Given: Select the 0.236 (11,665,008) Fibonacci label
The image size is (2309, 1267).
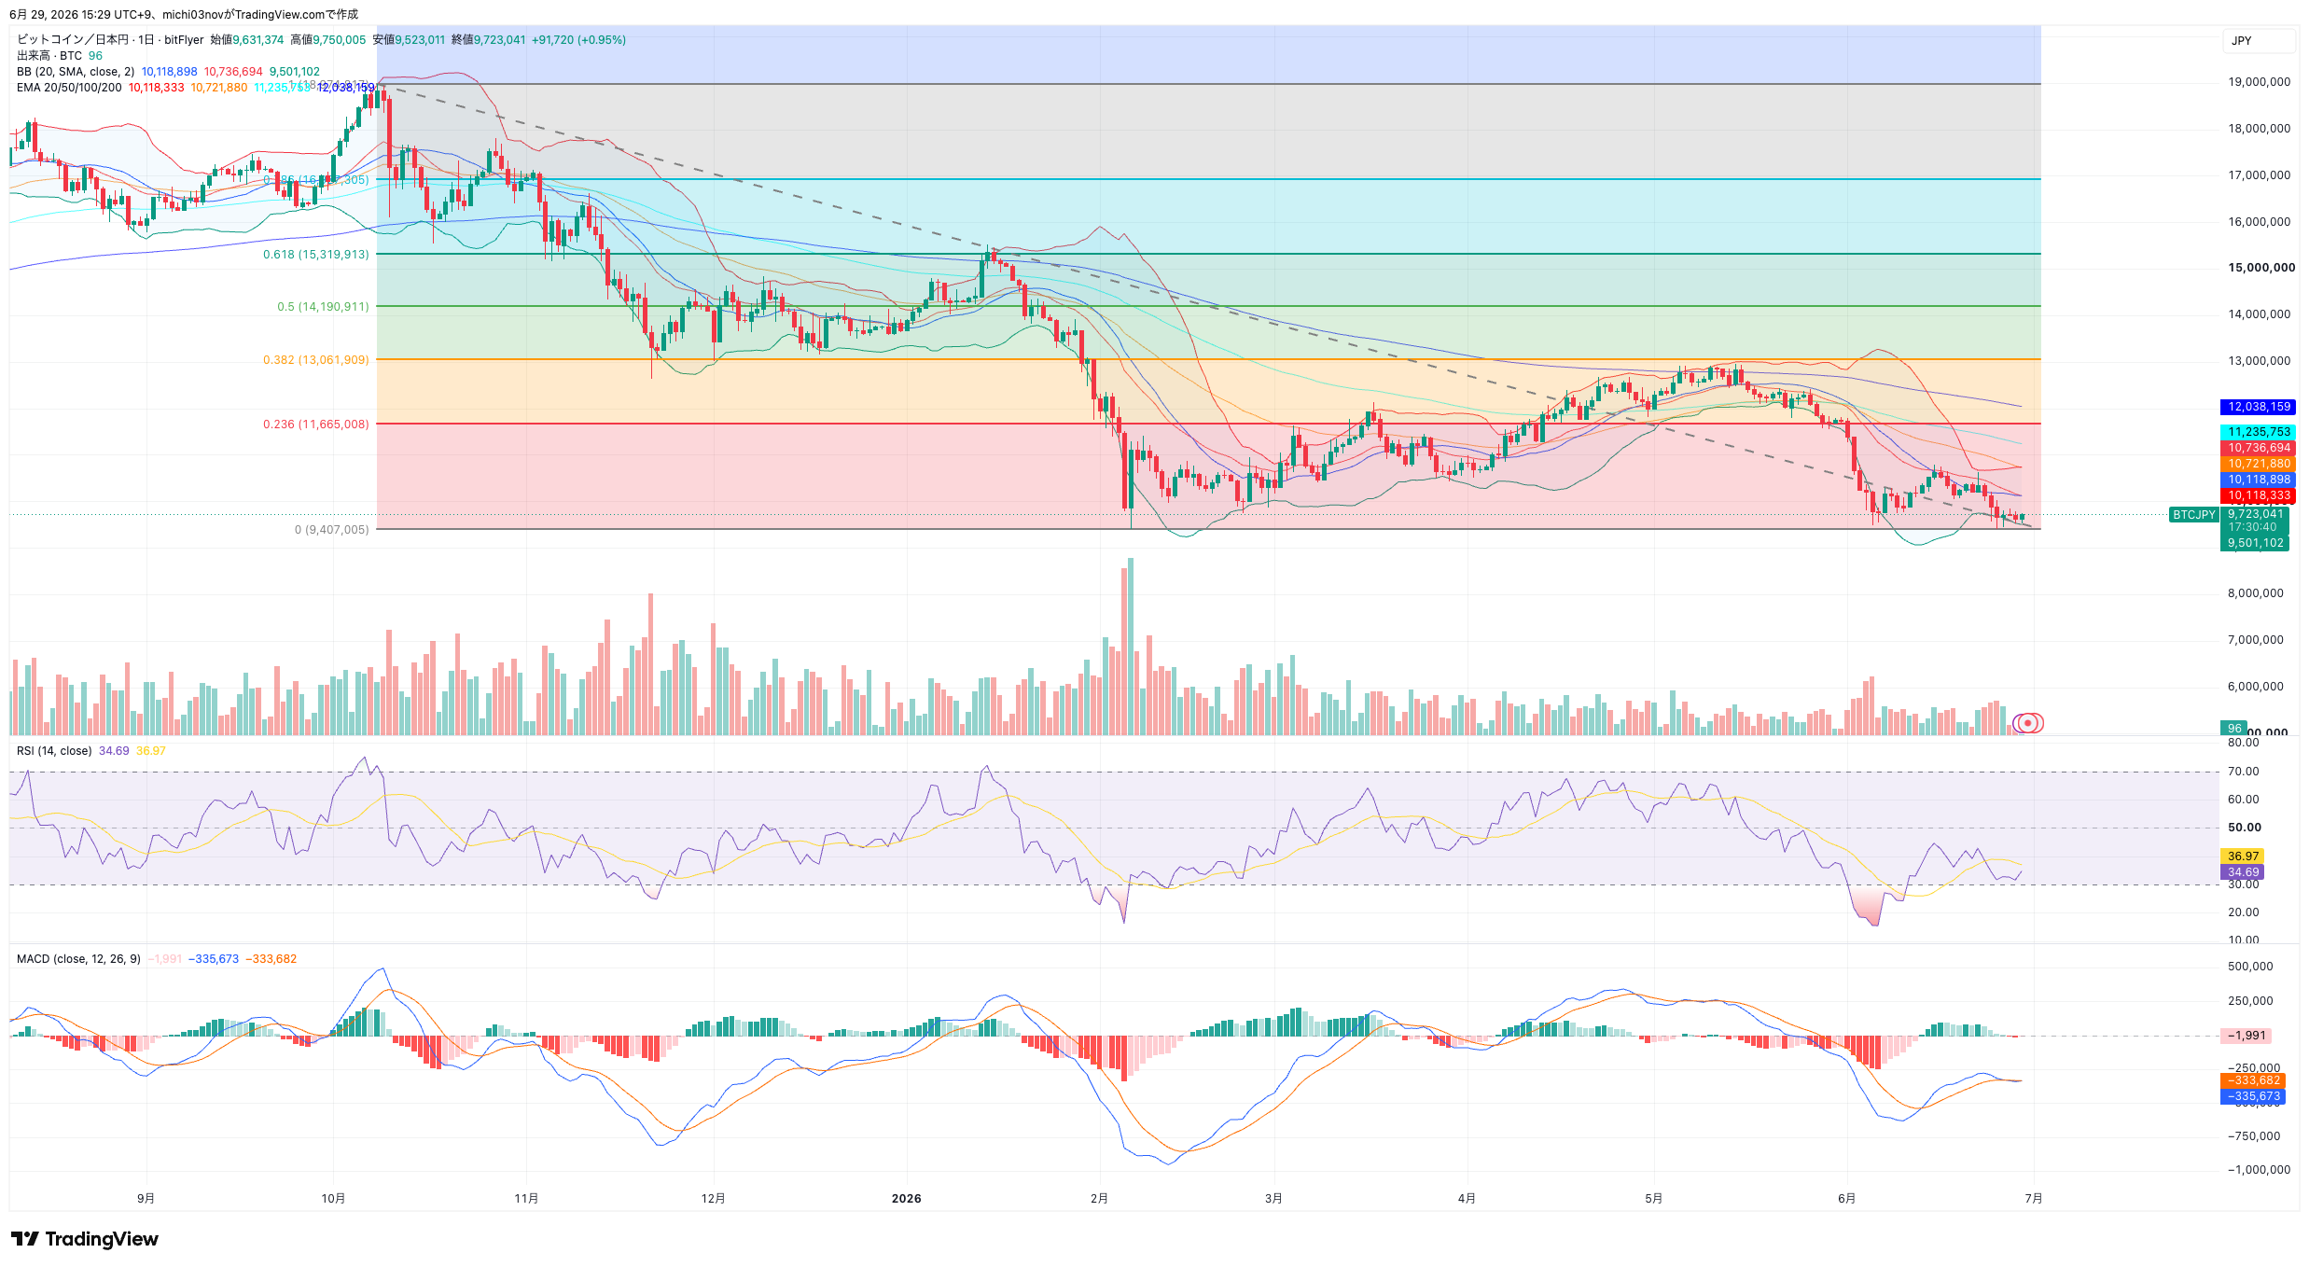Looking at the screenshot, I should 316,425.
